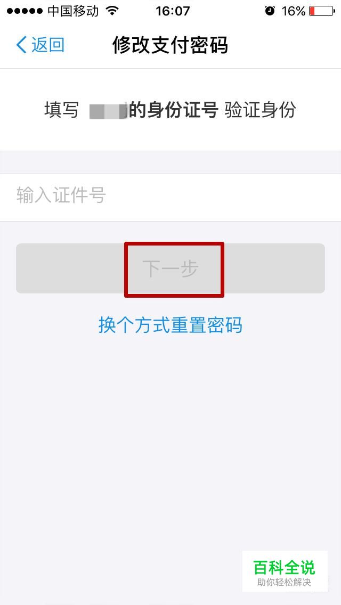Tap the 填写 word in the instruction
Image resolution: width=341 pixels, height=605 pixels.
[x=61, y=110]
